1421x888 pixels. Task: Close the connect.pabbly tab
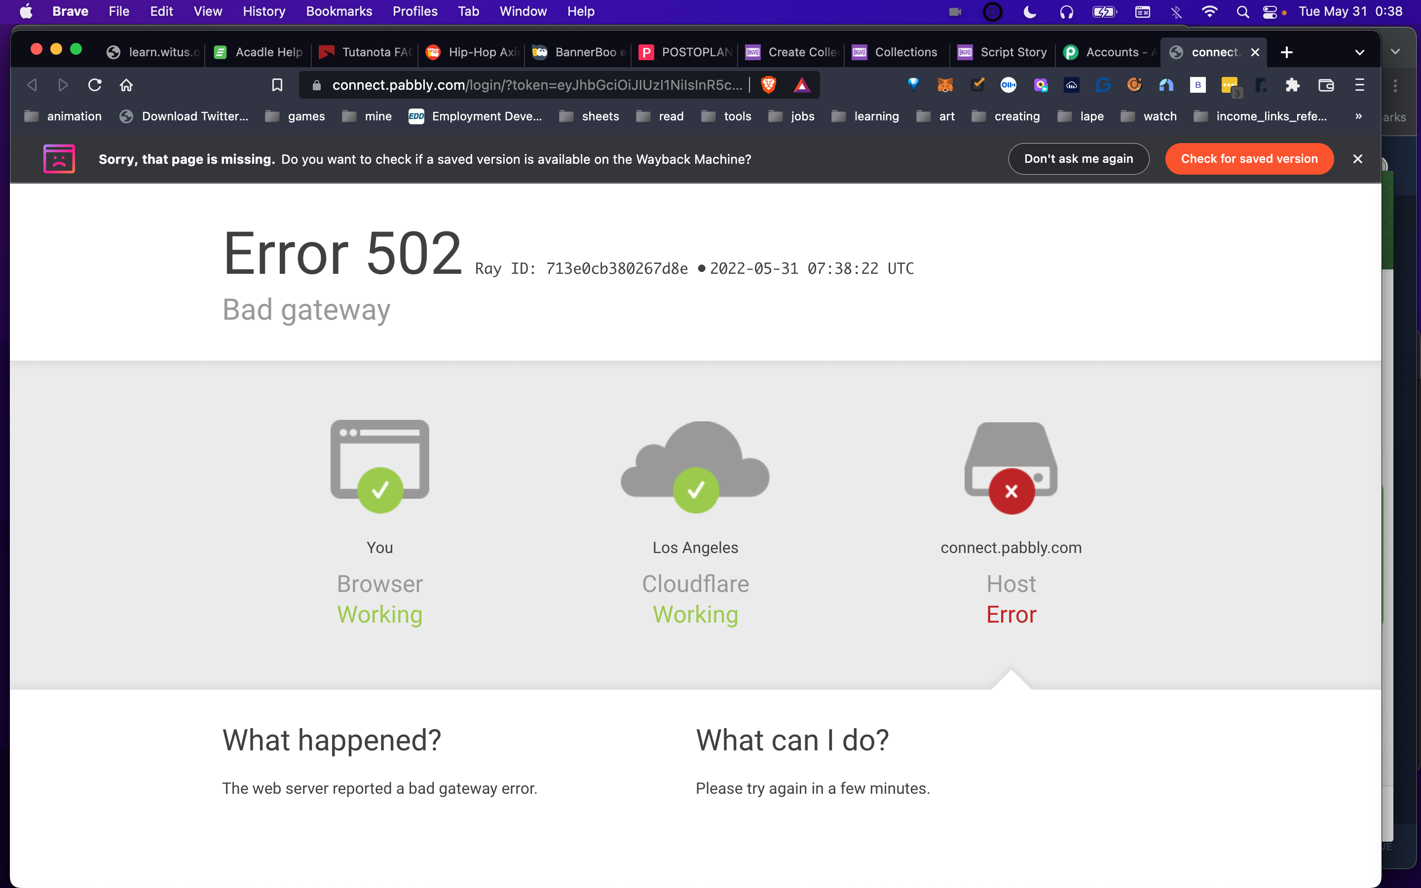point(1255,52)
